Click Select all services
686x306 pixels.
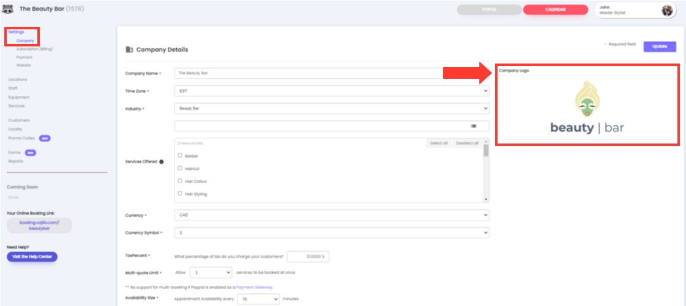[x=439, y=143]
